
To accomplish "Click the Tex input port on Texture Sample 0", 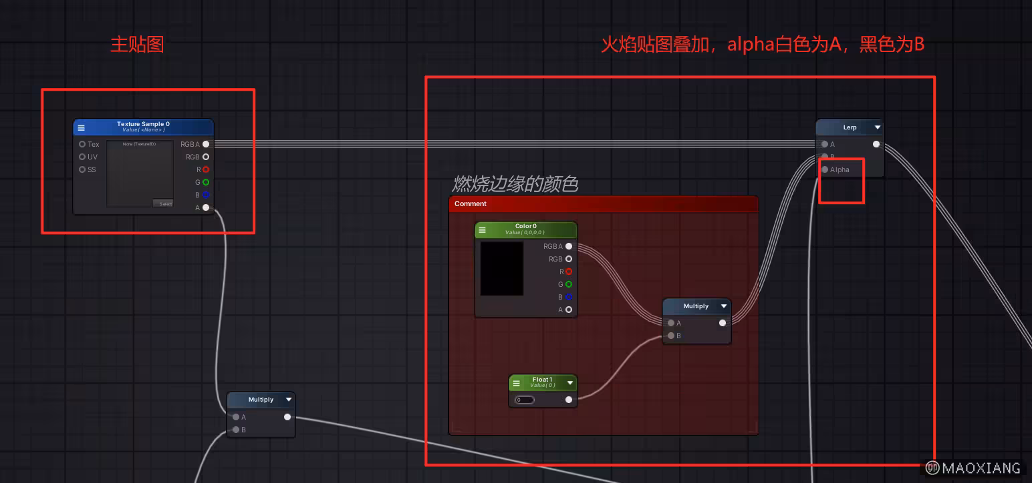I will 82,144.
